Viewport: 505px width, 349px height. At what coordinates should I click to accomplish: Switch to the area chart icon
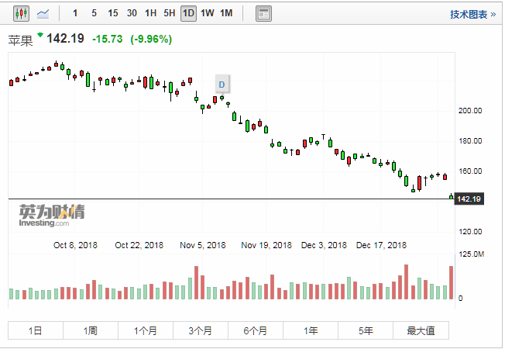pyautogui.click(x=46, y=13)
